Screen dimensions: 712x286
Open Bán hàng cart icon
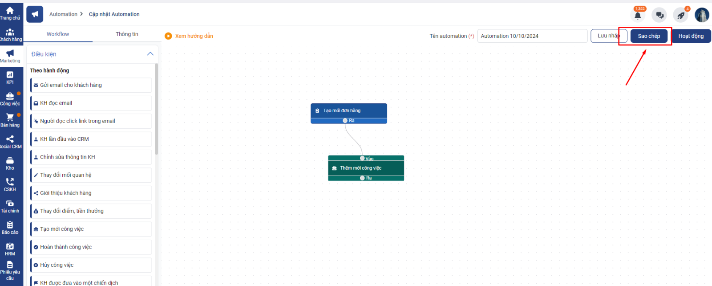tap(10, 120)
